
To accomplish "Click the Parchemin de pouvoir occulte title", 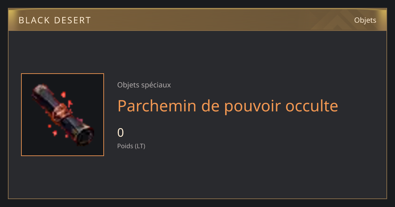I will click(x=228, y=106).
